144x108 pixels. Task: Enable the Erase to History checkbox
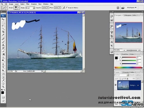click(x=67, y=7)
